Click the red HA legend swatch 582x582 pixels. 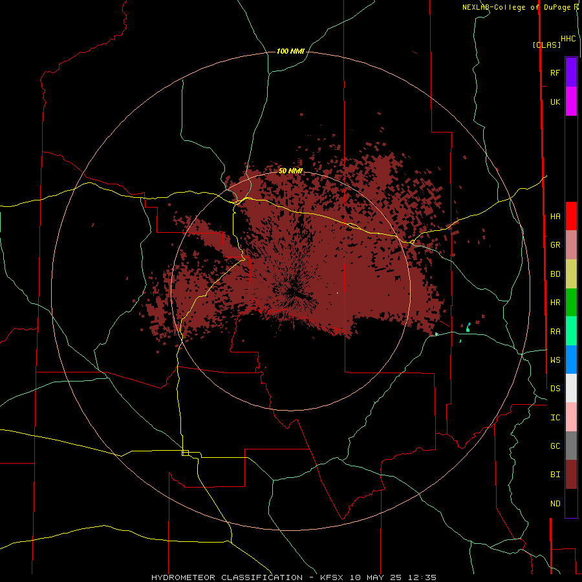pyautogui.click(x=571, y=216)
